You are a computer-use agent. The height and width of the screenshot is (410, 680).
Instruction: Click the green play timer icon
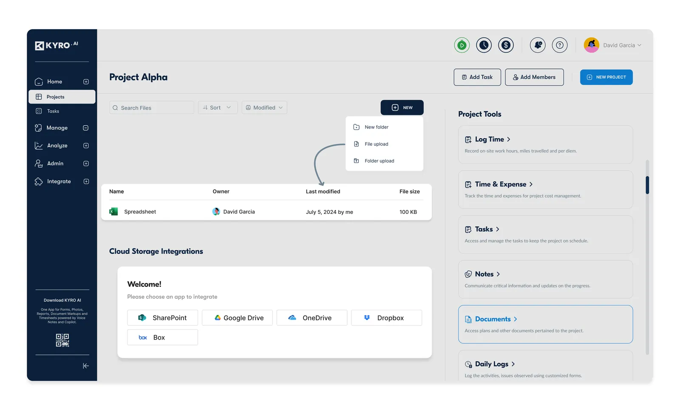(x=462, y=45)
